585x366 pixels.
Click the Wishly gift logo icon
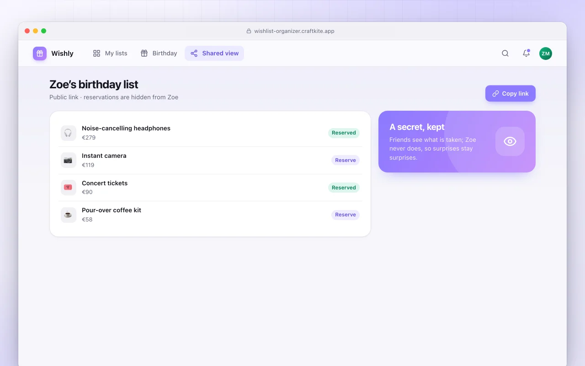point(40,54)
